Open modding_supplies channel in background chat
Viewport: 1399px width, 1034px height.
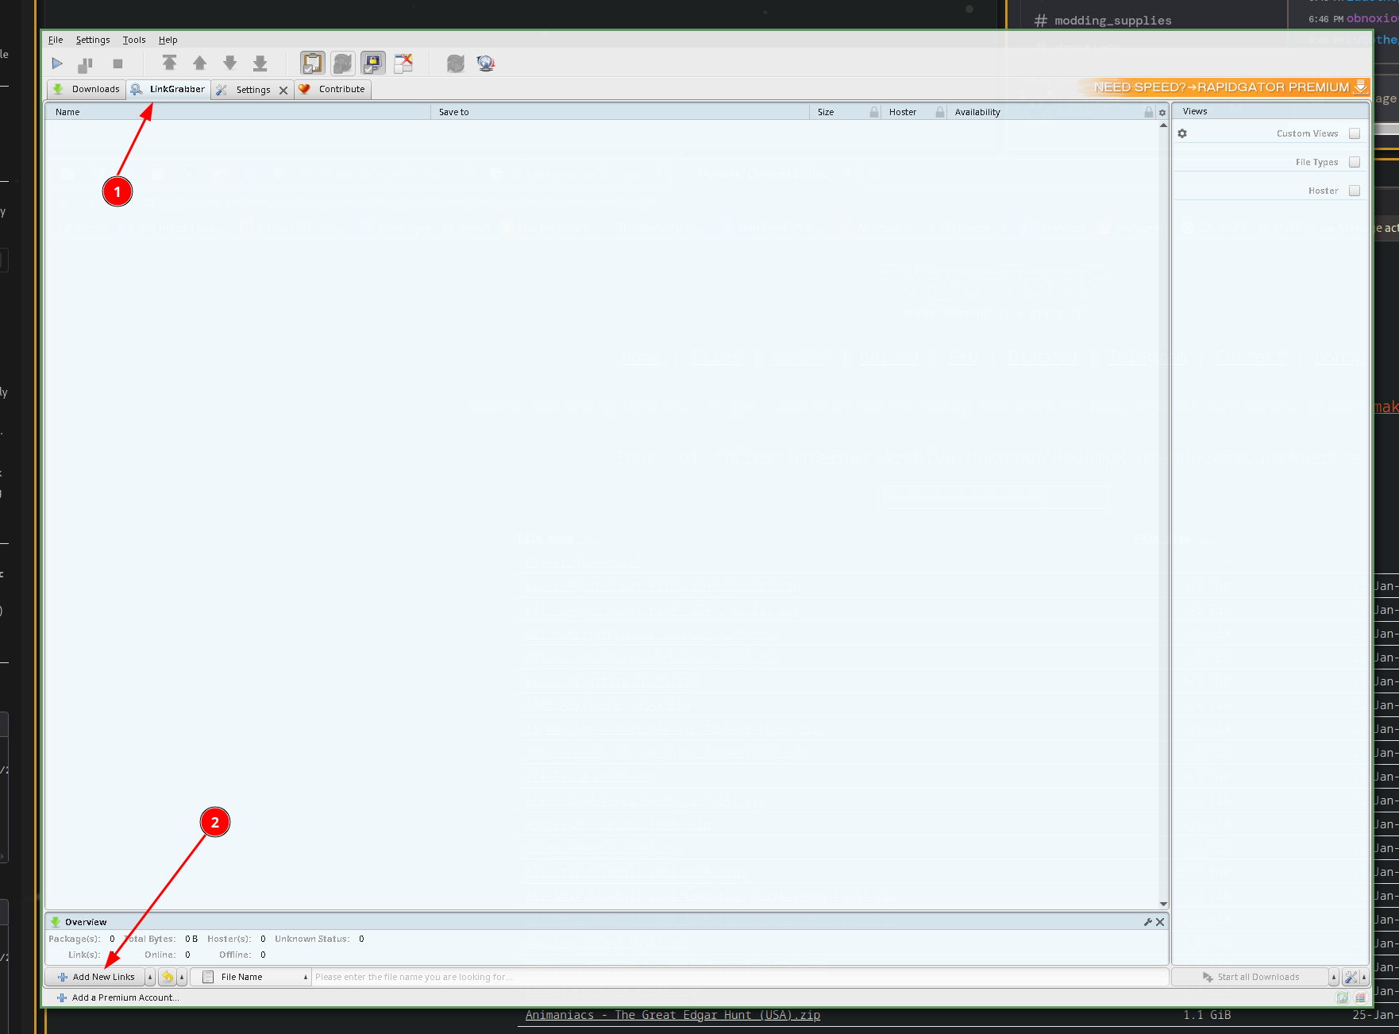[1104, 21]
